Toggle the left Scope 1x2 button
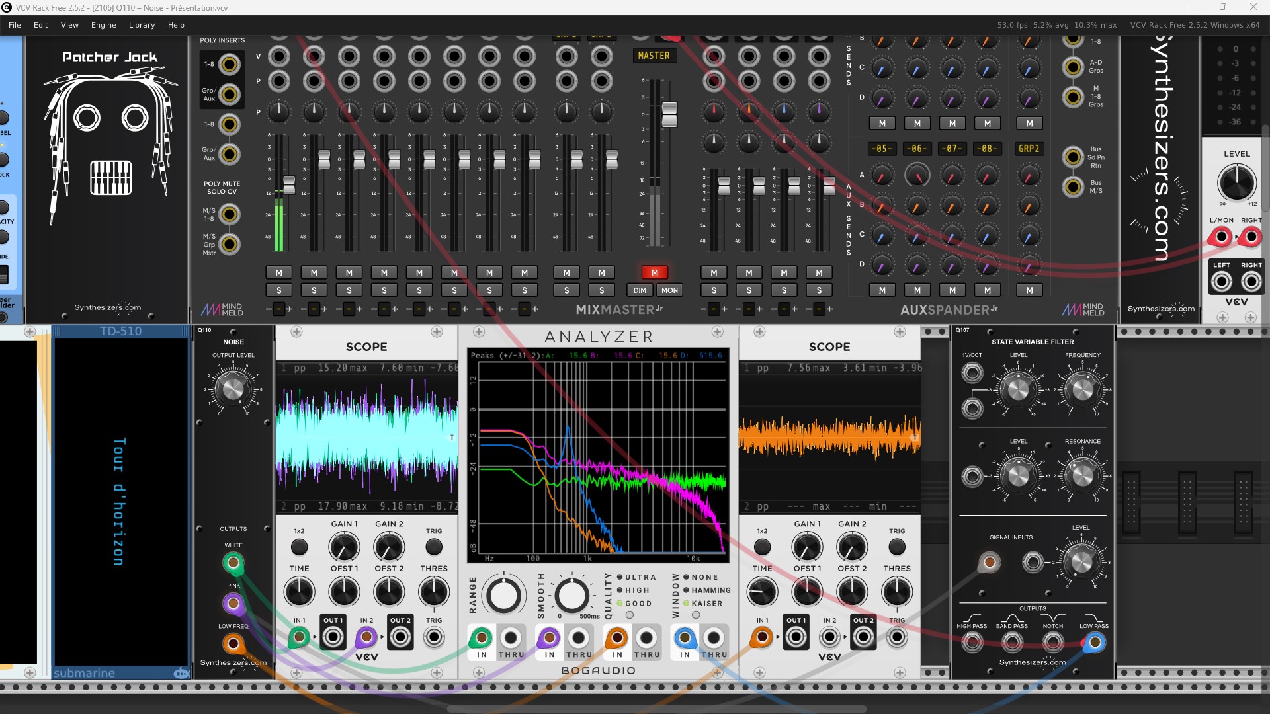This screenshot has width=1270, height=714. pyautogui.click(x=299, y=547)
